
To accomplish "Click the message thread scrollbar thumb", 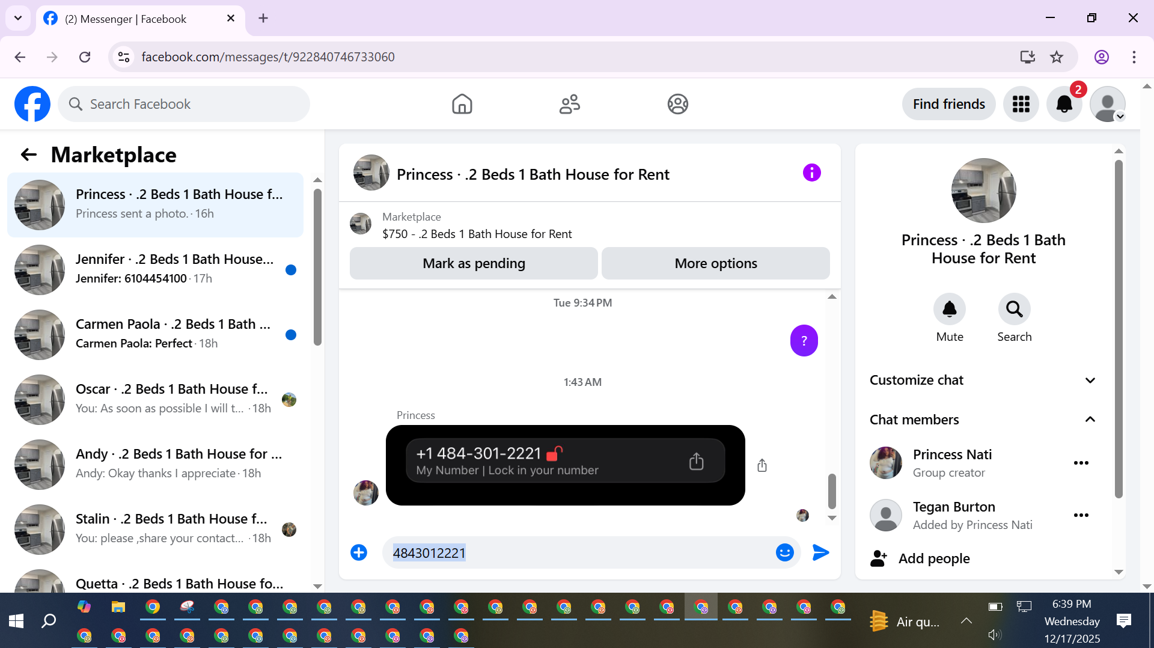I will pos(832,491).
